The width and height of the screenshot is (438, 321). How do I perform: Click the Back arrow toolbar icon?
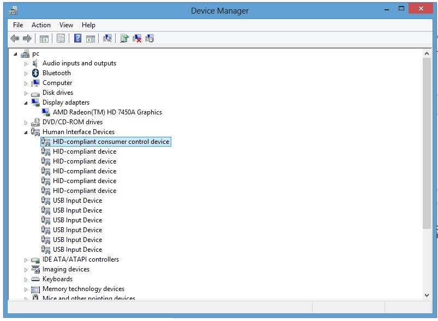pyautogui.click(x=15, y=38)
